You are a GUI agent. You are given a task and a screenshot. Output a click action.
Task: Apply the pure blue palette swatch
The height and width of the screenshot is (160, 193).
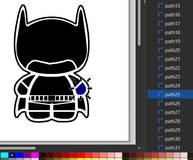[x=20, y=155]
